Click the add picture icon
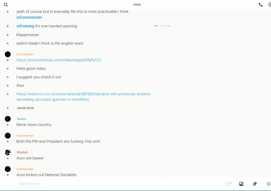Image resolution: width=271 pixels, height=191 pixels. click(241, 184)
